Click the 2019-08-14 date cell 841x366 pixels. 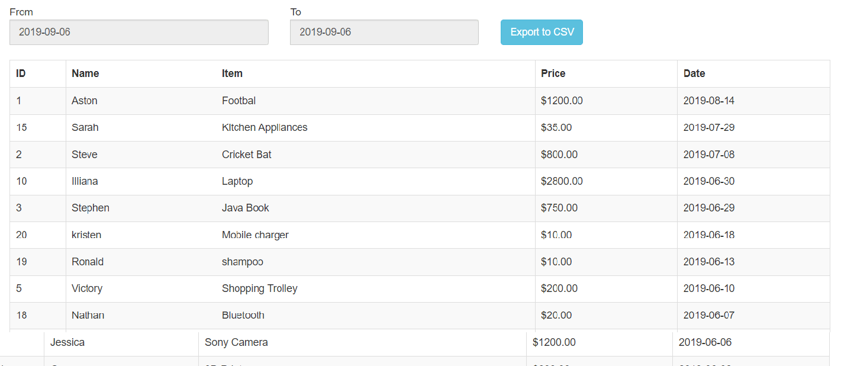(708, 100)
